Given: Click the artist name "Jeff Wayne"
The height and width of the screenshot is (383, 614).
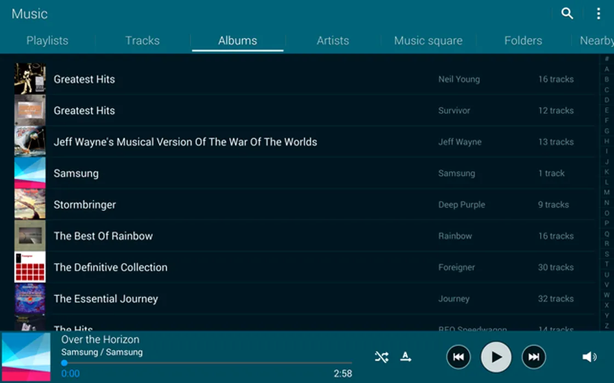Looking at the screenshot, I should [x=460, y=142].
